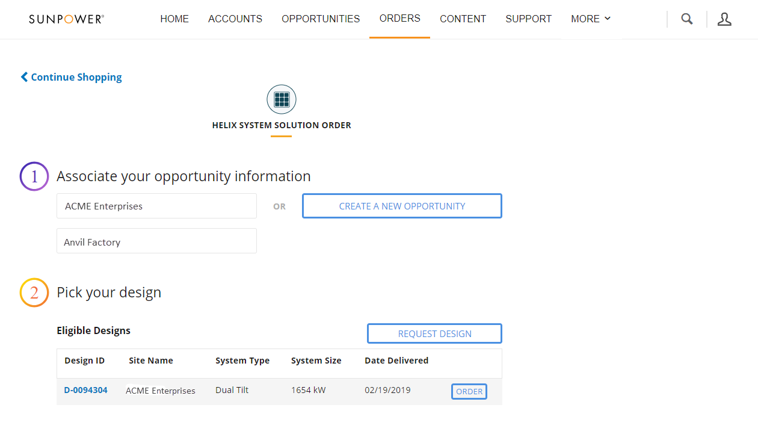Click the Continue Shopping link
Screen dimensions: 758x443
coord(75,76)
